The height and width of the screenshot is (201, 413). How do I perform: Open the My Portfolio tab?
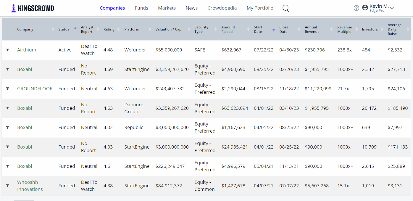tap(260, 8)
